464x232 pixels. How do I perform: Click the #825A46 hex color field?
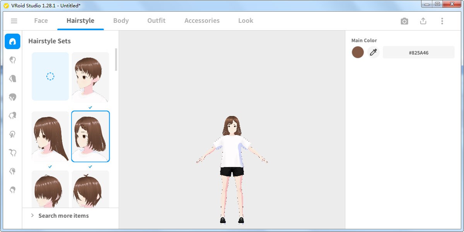(x=418, y=52)
